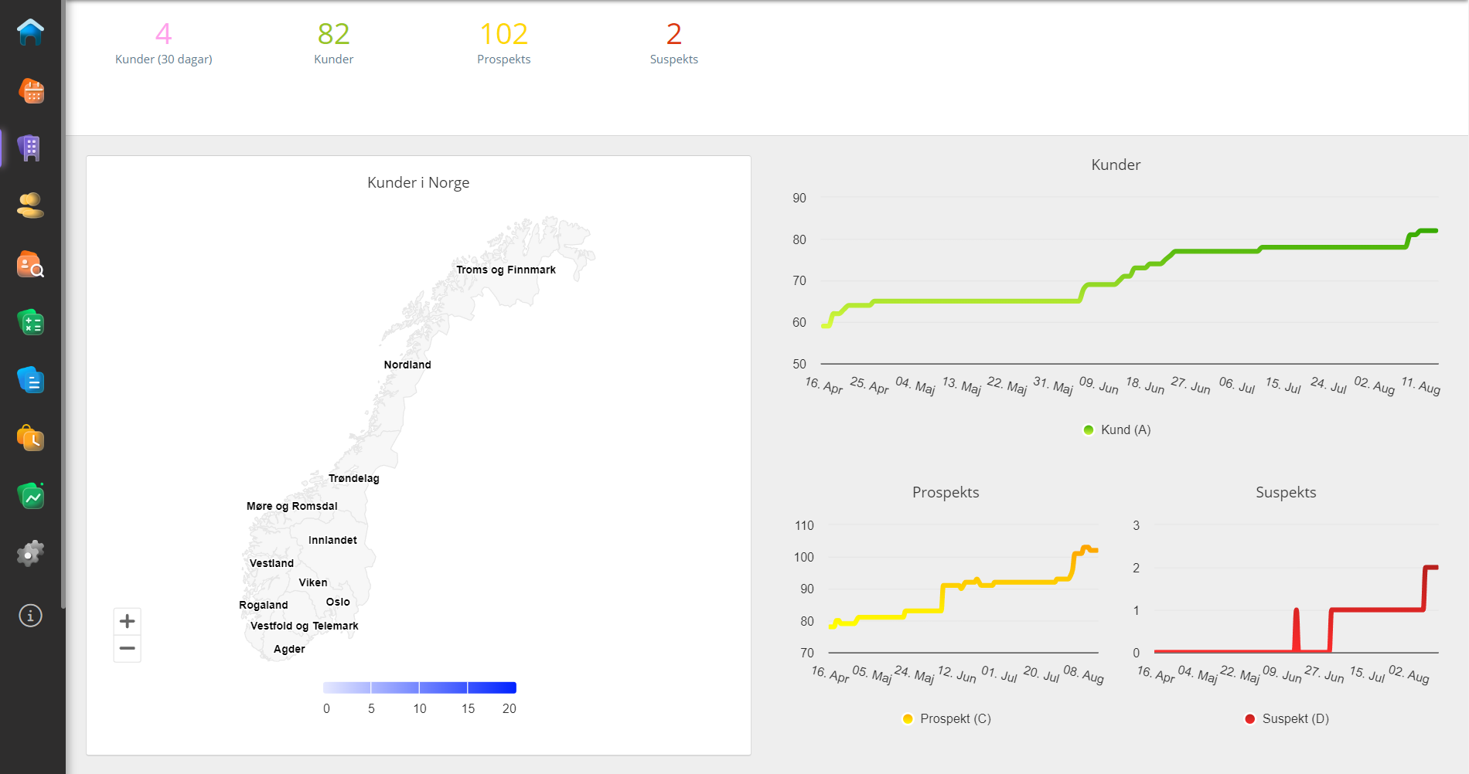Select the purple building companies icon
This screenshot has width=1469, height=774.
coord(30,148)
